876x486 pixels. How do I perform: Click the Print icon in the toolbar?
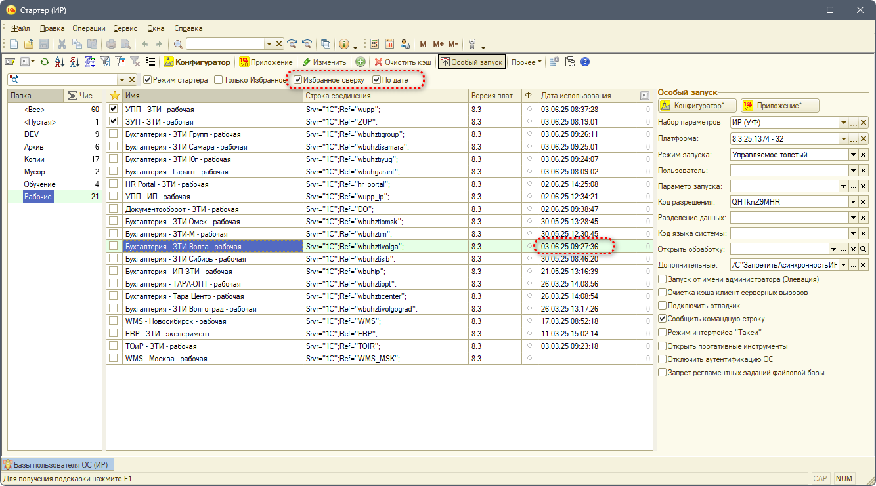(111, 44)
